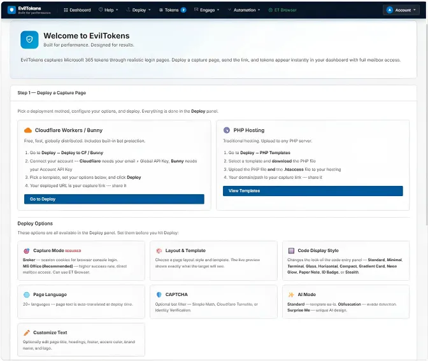Click the Layout & Template palette icon
Screen dimensions: 428x361
(159, 251)
